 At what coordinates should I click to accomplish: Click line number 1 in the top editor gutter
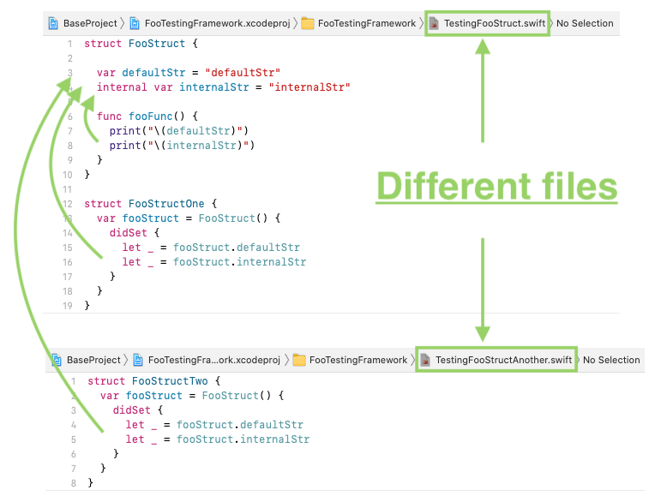[x=70, y=44]
